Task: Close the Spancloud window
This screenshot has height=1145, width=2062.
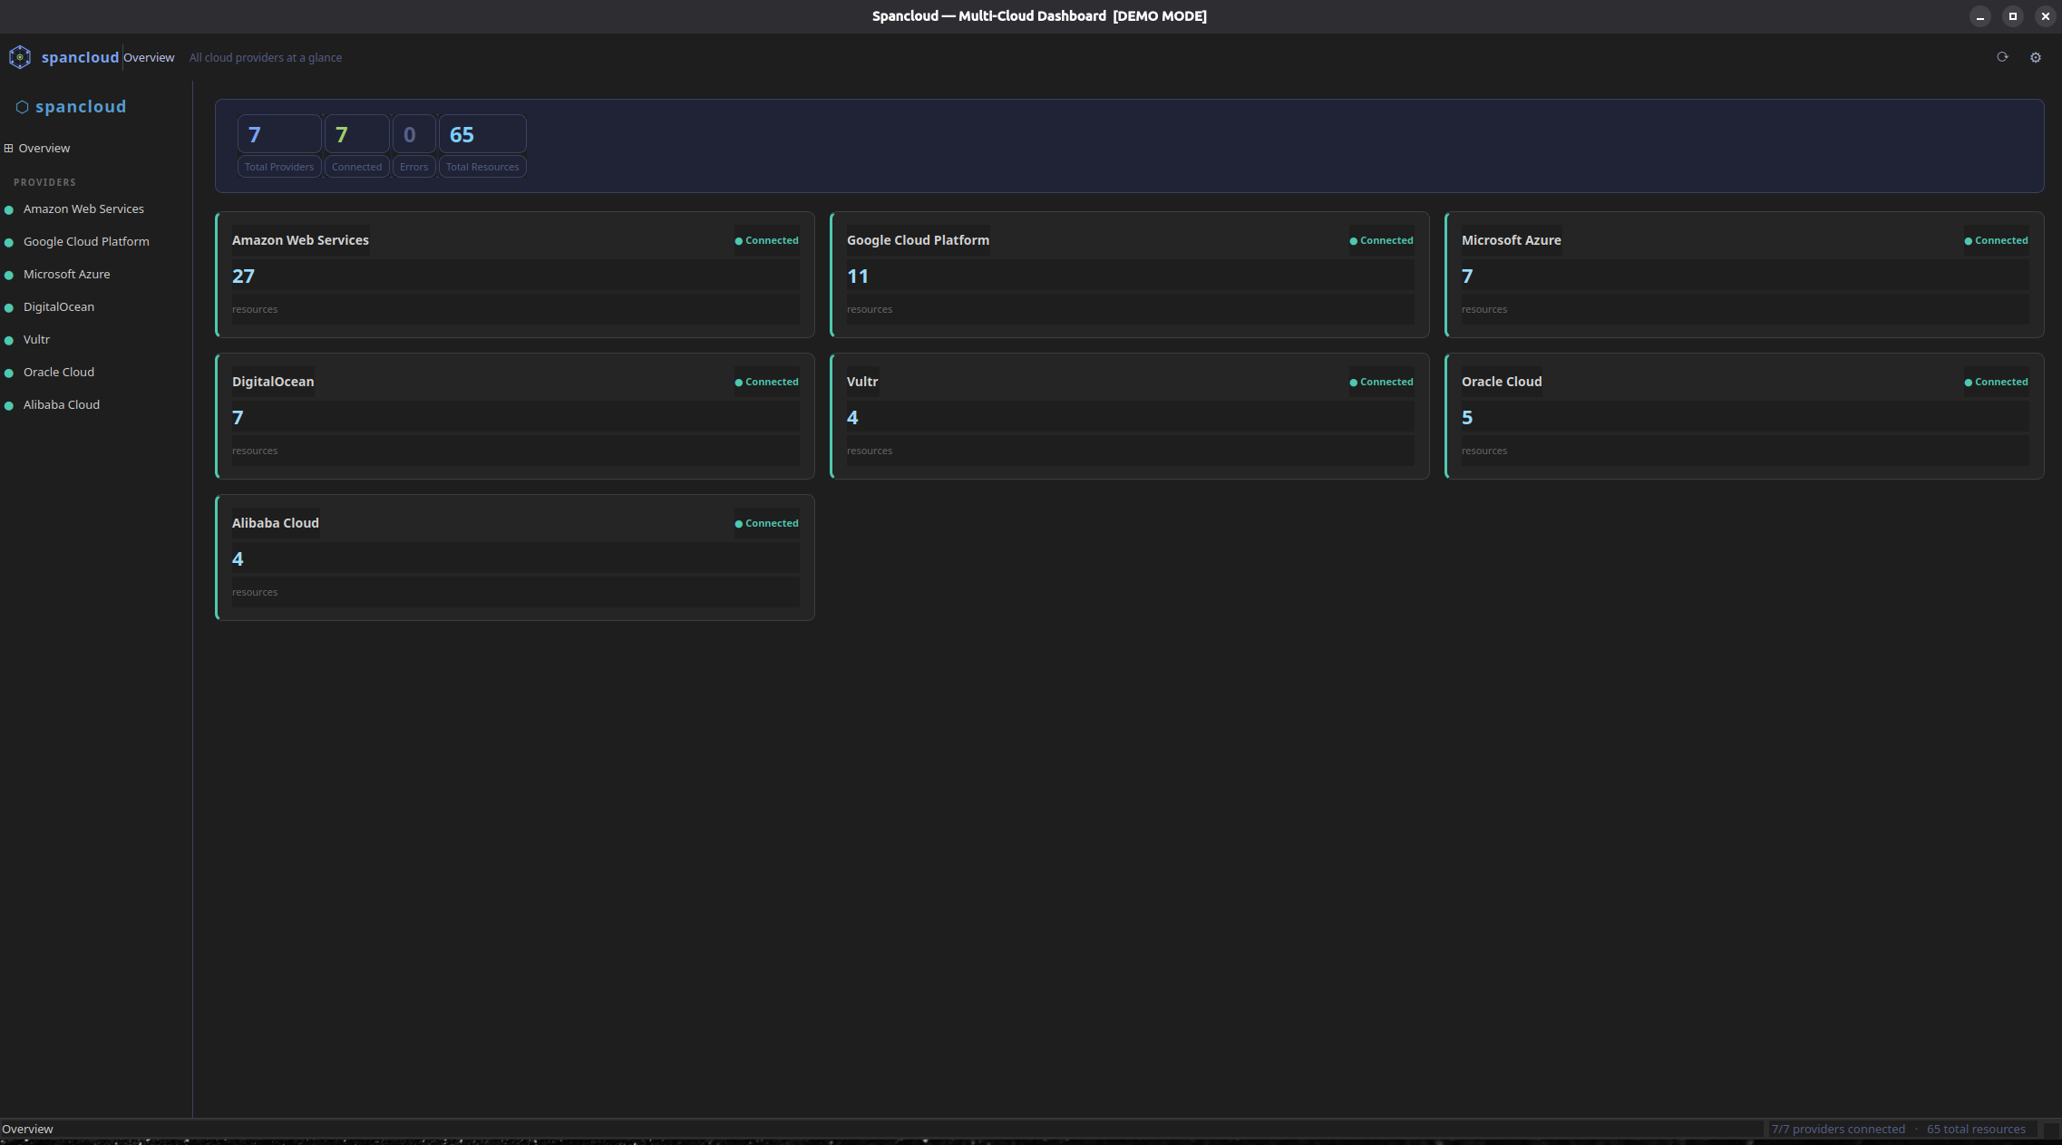Action: coord(2046,16)
